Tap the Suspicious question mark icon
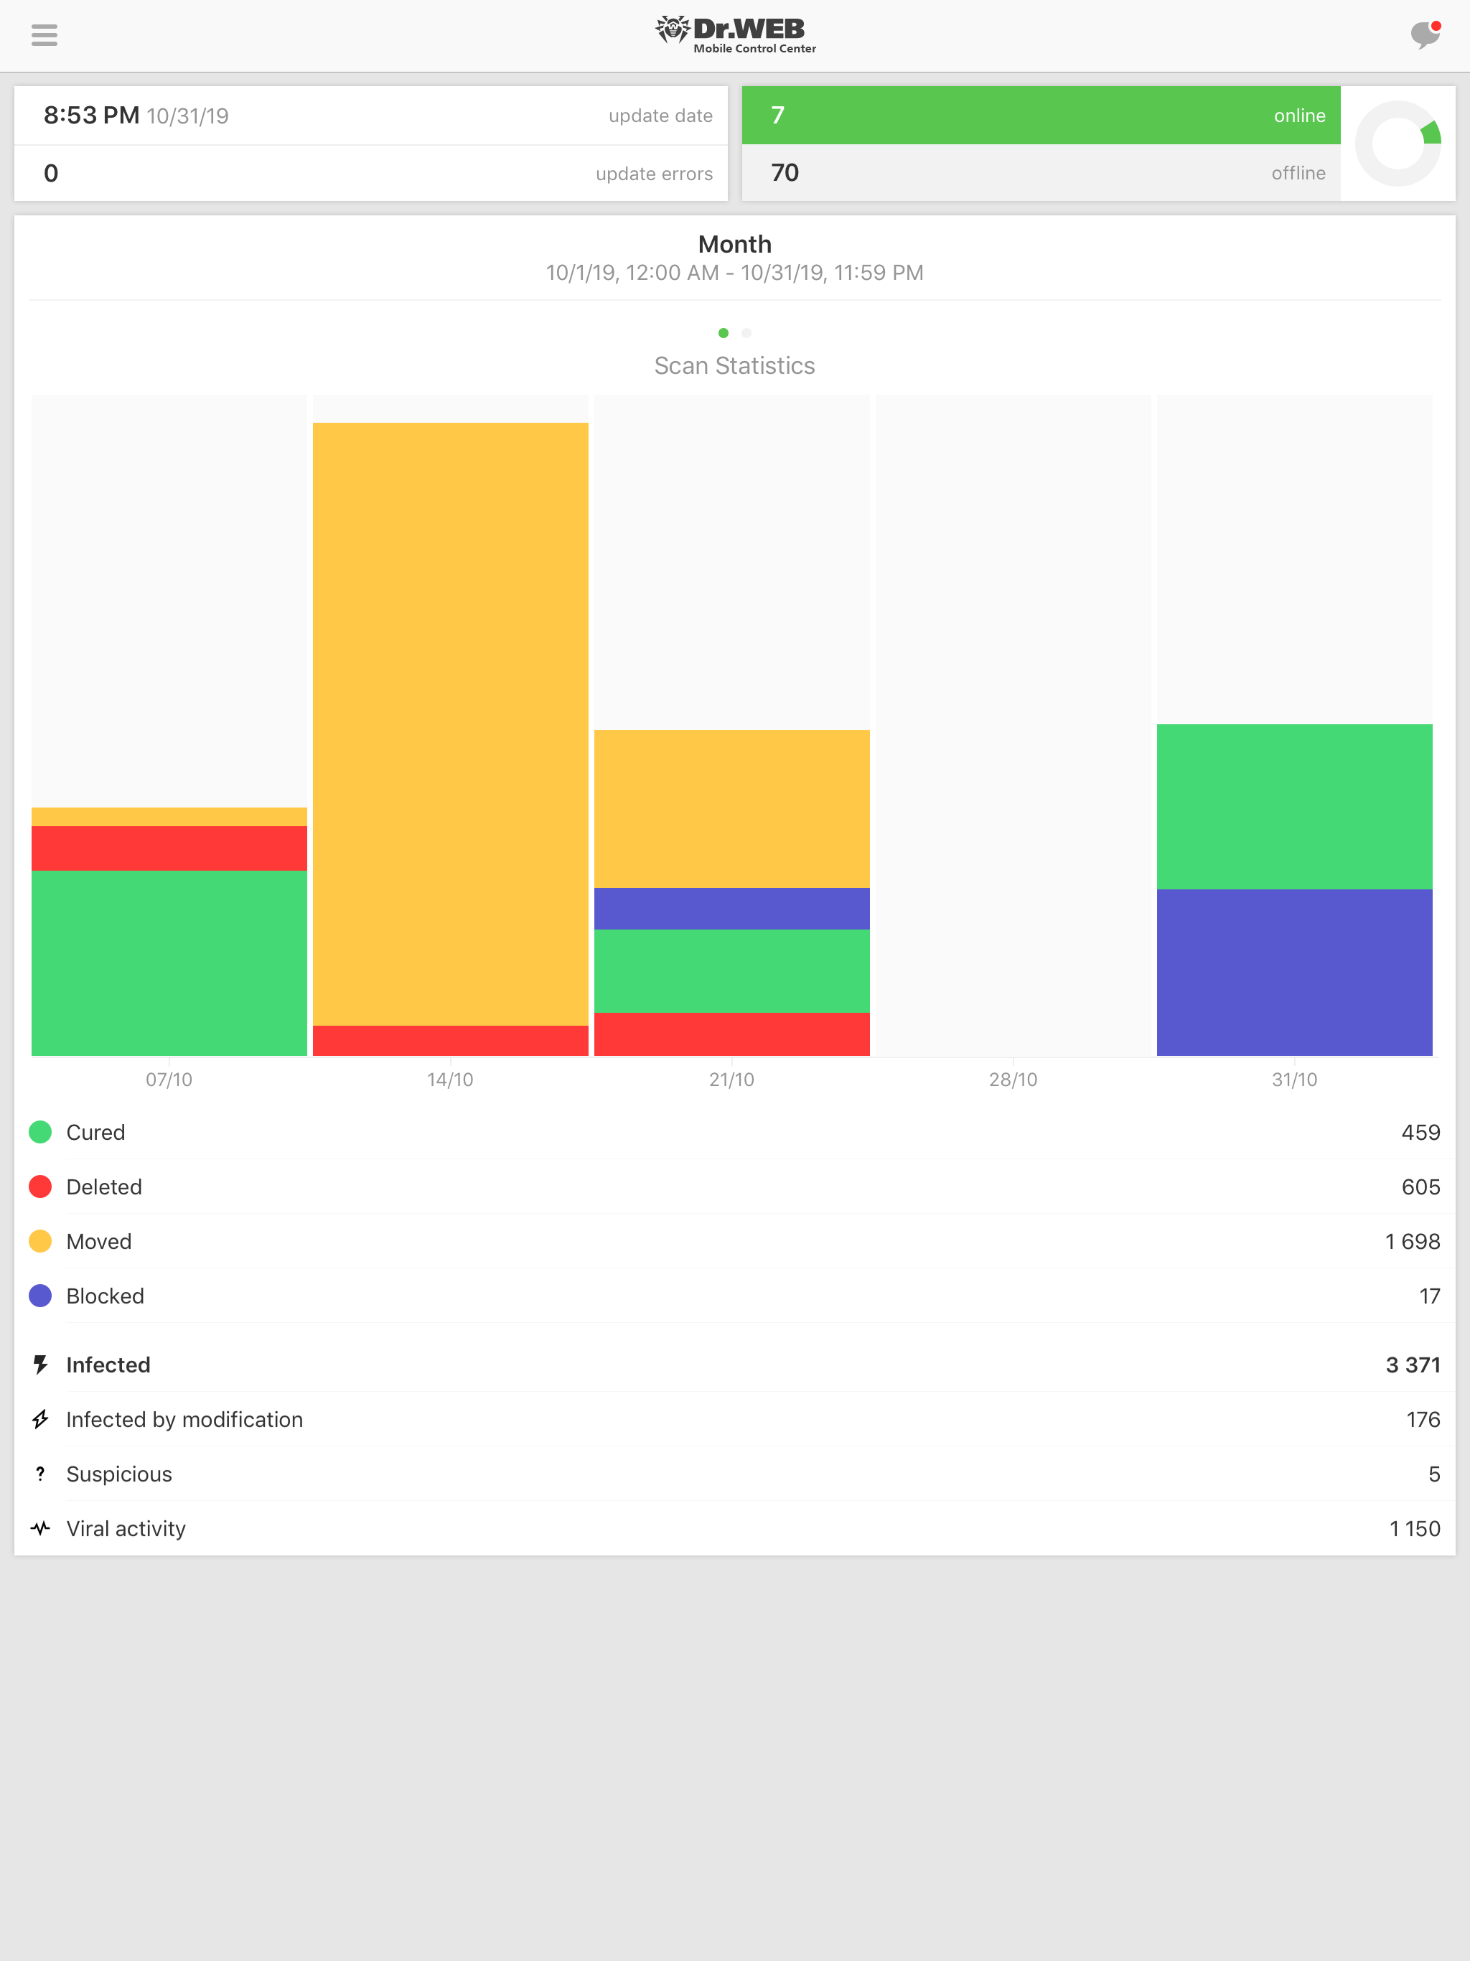1470x1961 pixels. tap(40, 1474)
